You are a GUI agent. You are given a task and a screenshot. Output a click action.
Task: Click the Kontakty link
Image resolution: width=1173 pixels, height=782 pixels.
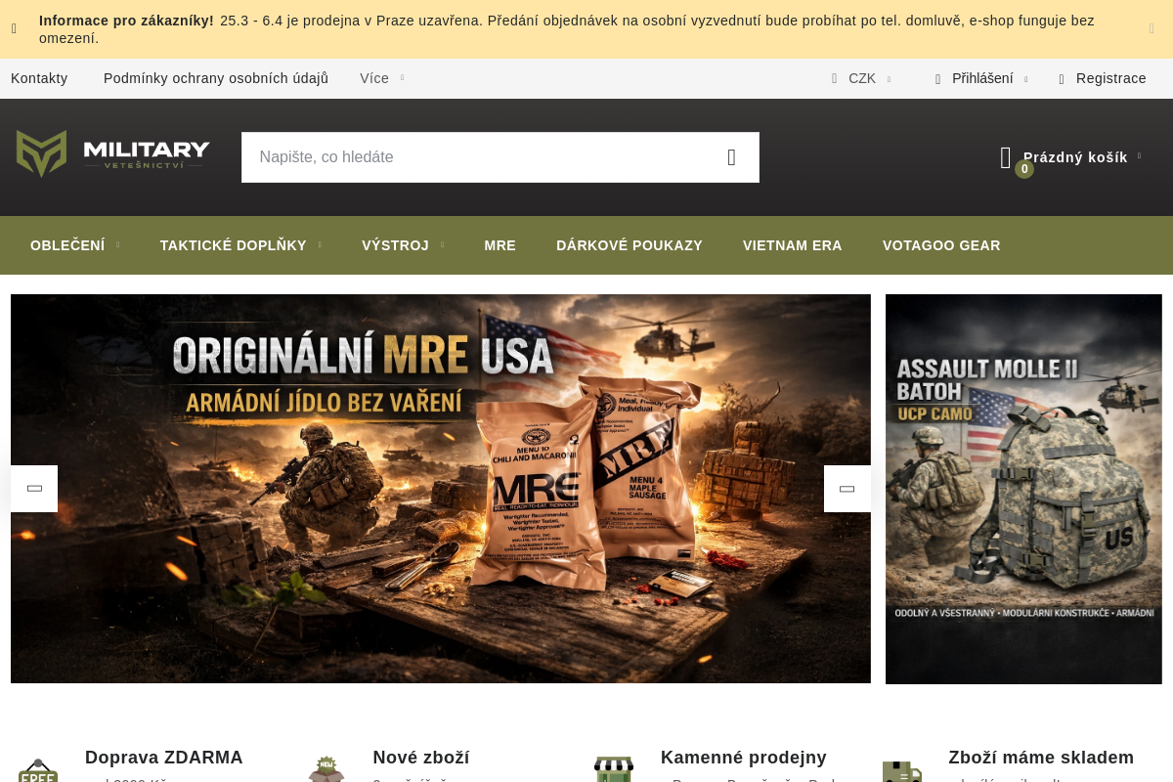[x=39, y=78]
